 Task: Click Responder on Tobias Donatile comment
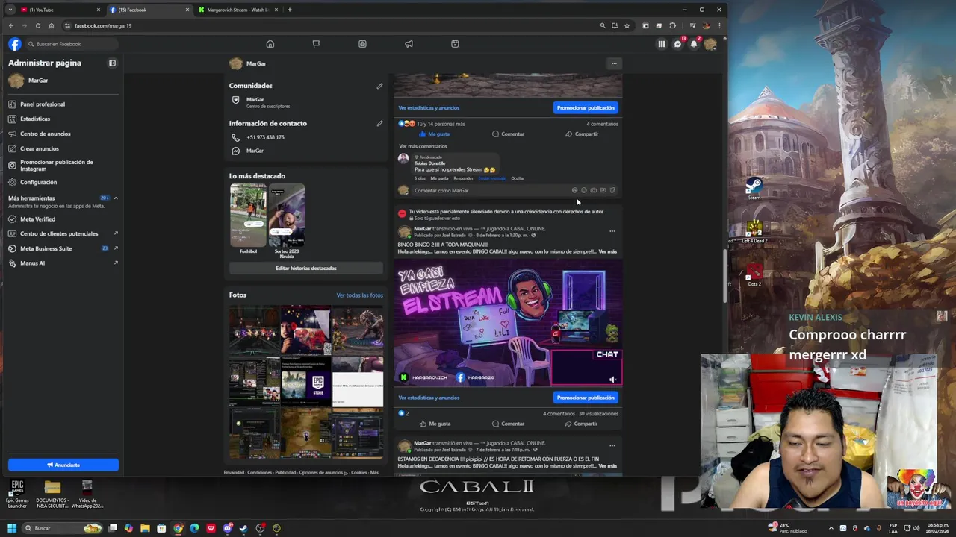click(463, 178)
